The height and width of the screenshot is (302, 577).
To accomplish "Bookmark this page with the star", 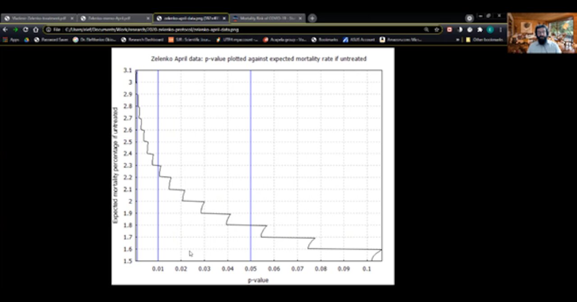I will [436, 29].
